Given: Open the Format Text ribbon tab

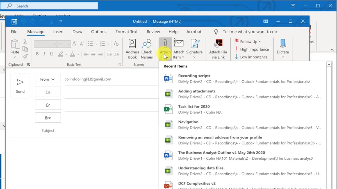Looking at the screenshot, I should coord(127,32).
